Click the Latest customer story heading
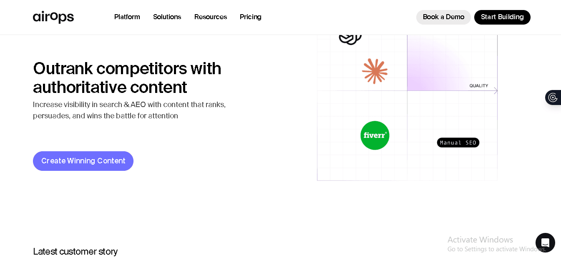Viewport: 561px width, 260px height. coord(75,251)
